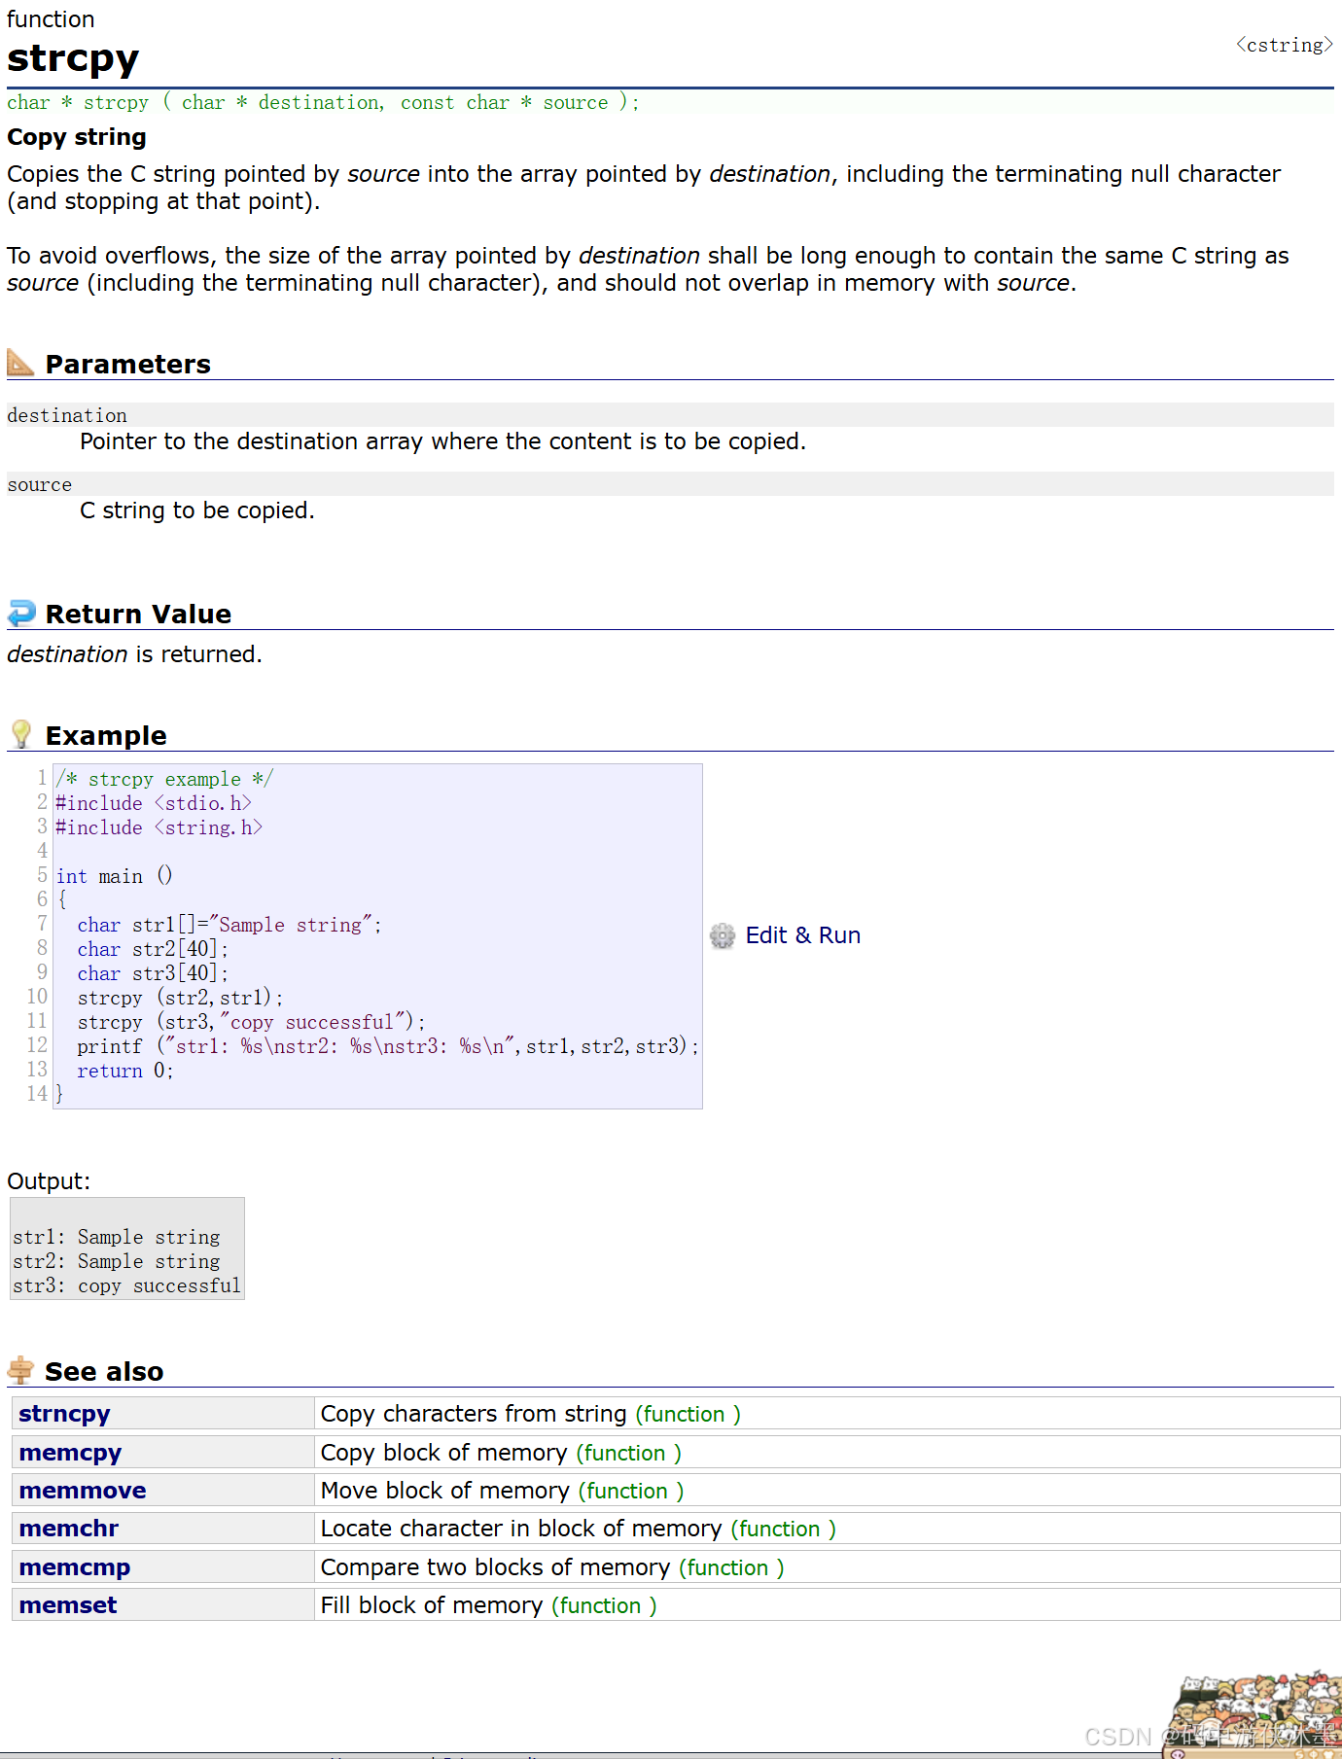This screenshot has height=1759, width=1342.
Task: Click output line 'str1: Sample string'
Action: pos(117,1237)
